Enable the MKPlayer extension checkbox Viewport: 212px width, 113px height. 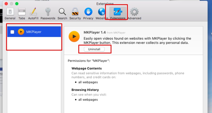12,32
